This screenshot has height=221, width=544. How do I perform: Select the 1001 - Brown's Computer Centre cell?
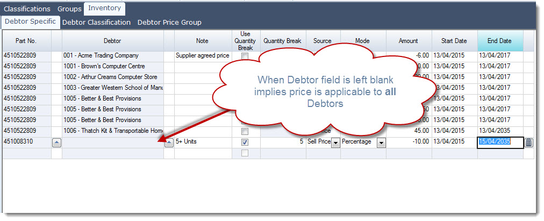pyautogui.click(x=113, y=66)
